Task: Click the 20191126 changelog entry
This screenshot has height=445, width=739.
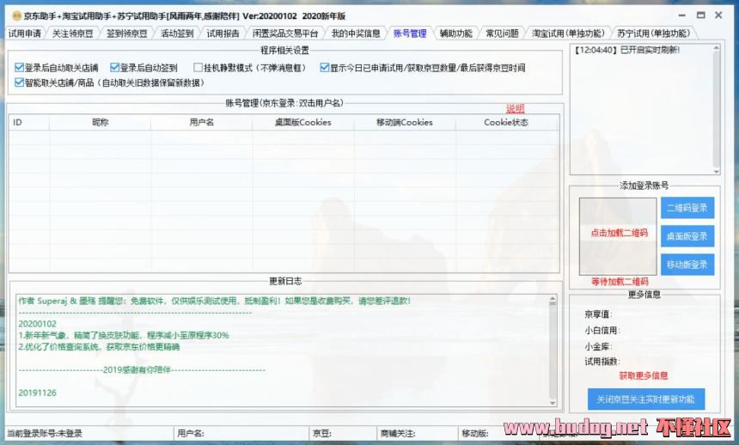Action: (x=37, y=393)
